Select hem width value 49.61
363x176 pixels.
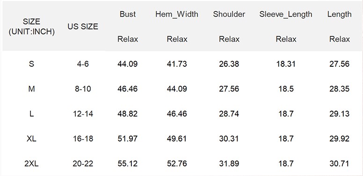click(177, 139)
